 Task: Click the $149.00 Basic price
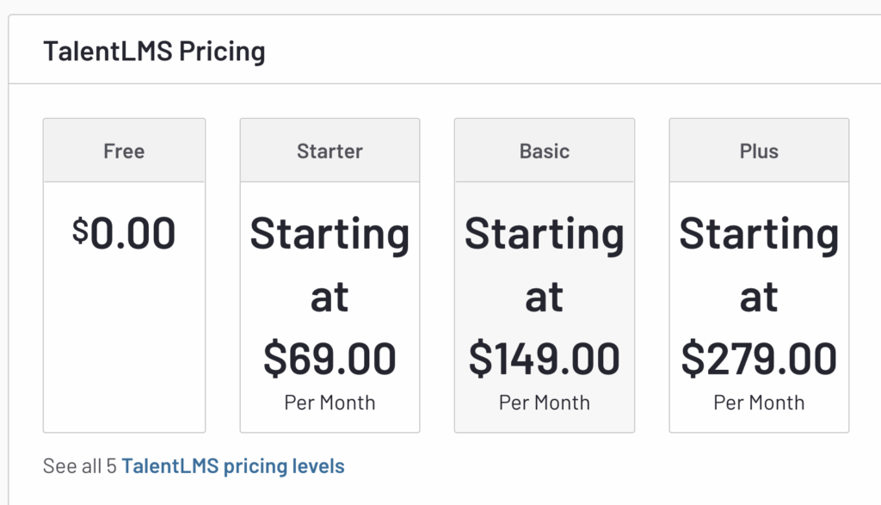[x=545, y=359]
